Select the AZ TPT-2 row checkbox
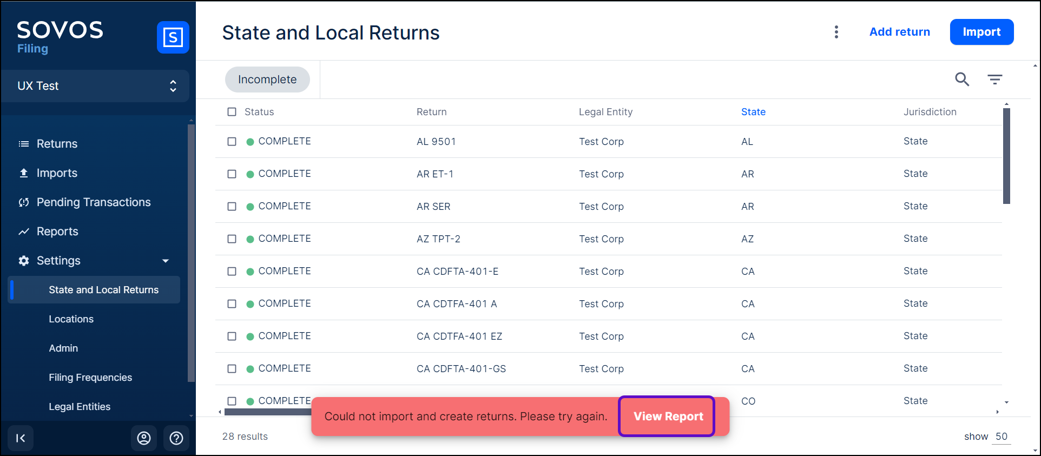The image size is (1041, 456). [232, 239]
